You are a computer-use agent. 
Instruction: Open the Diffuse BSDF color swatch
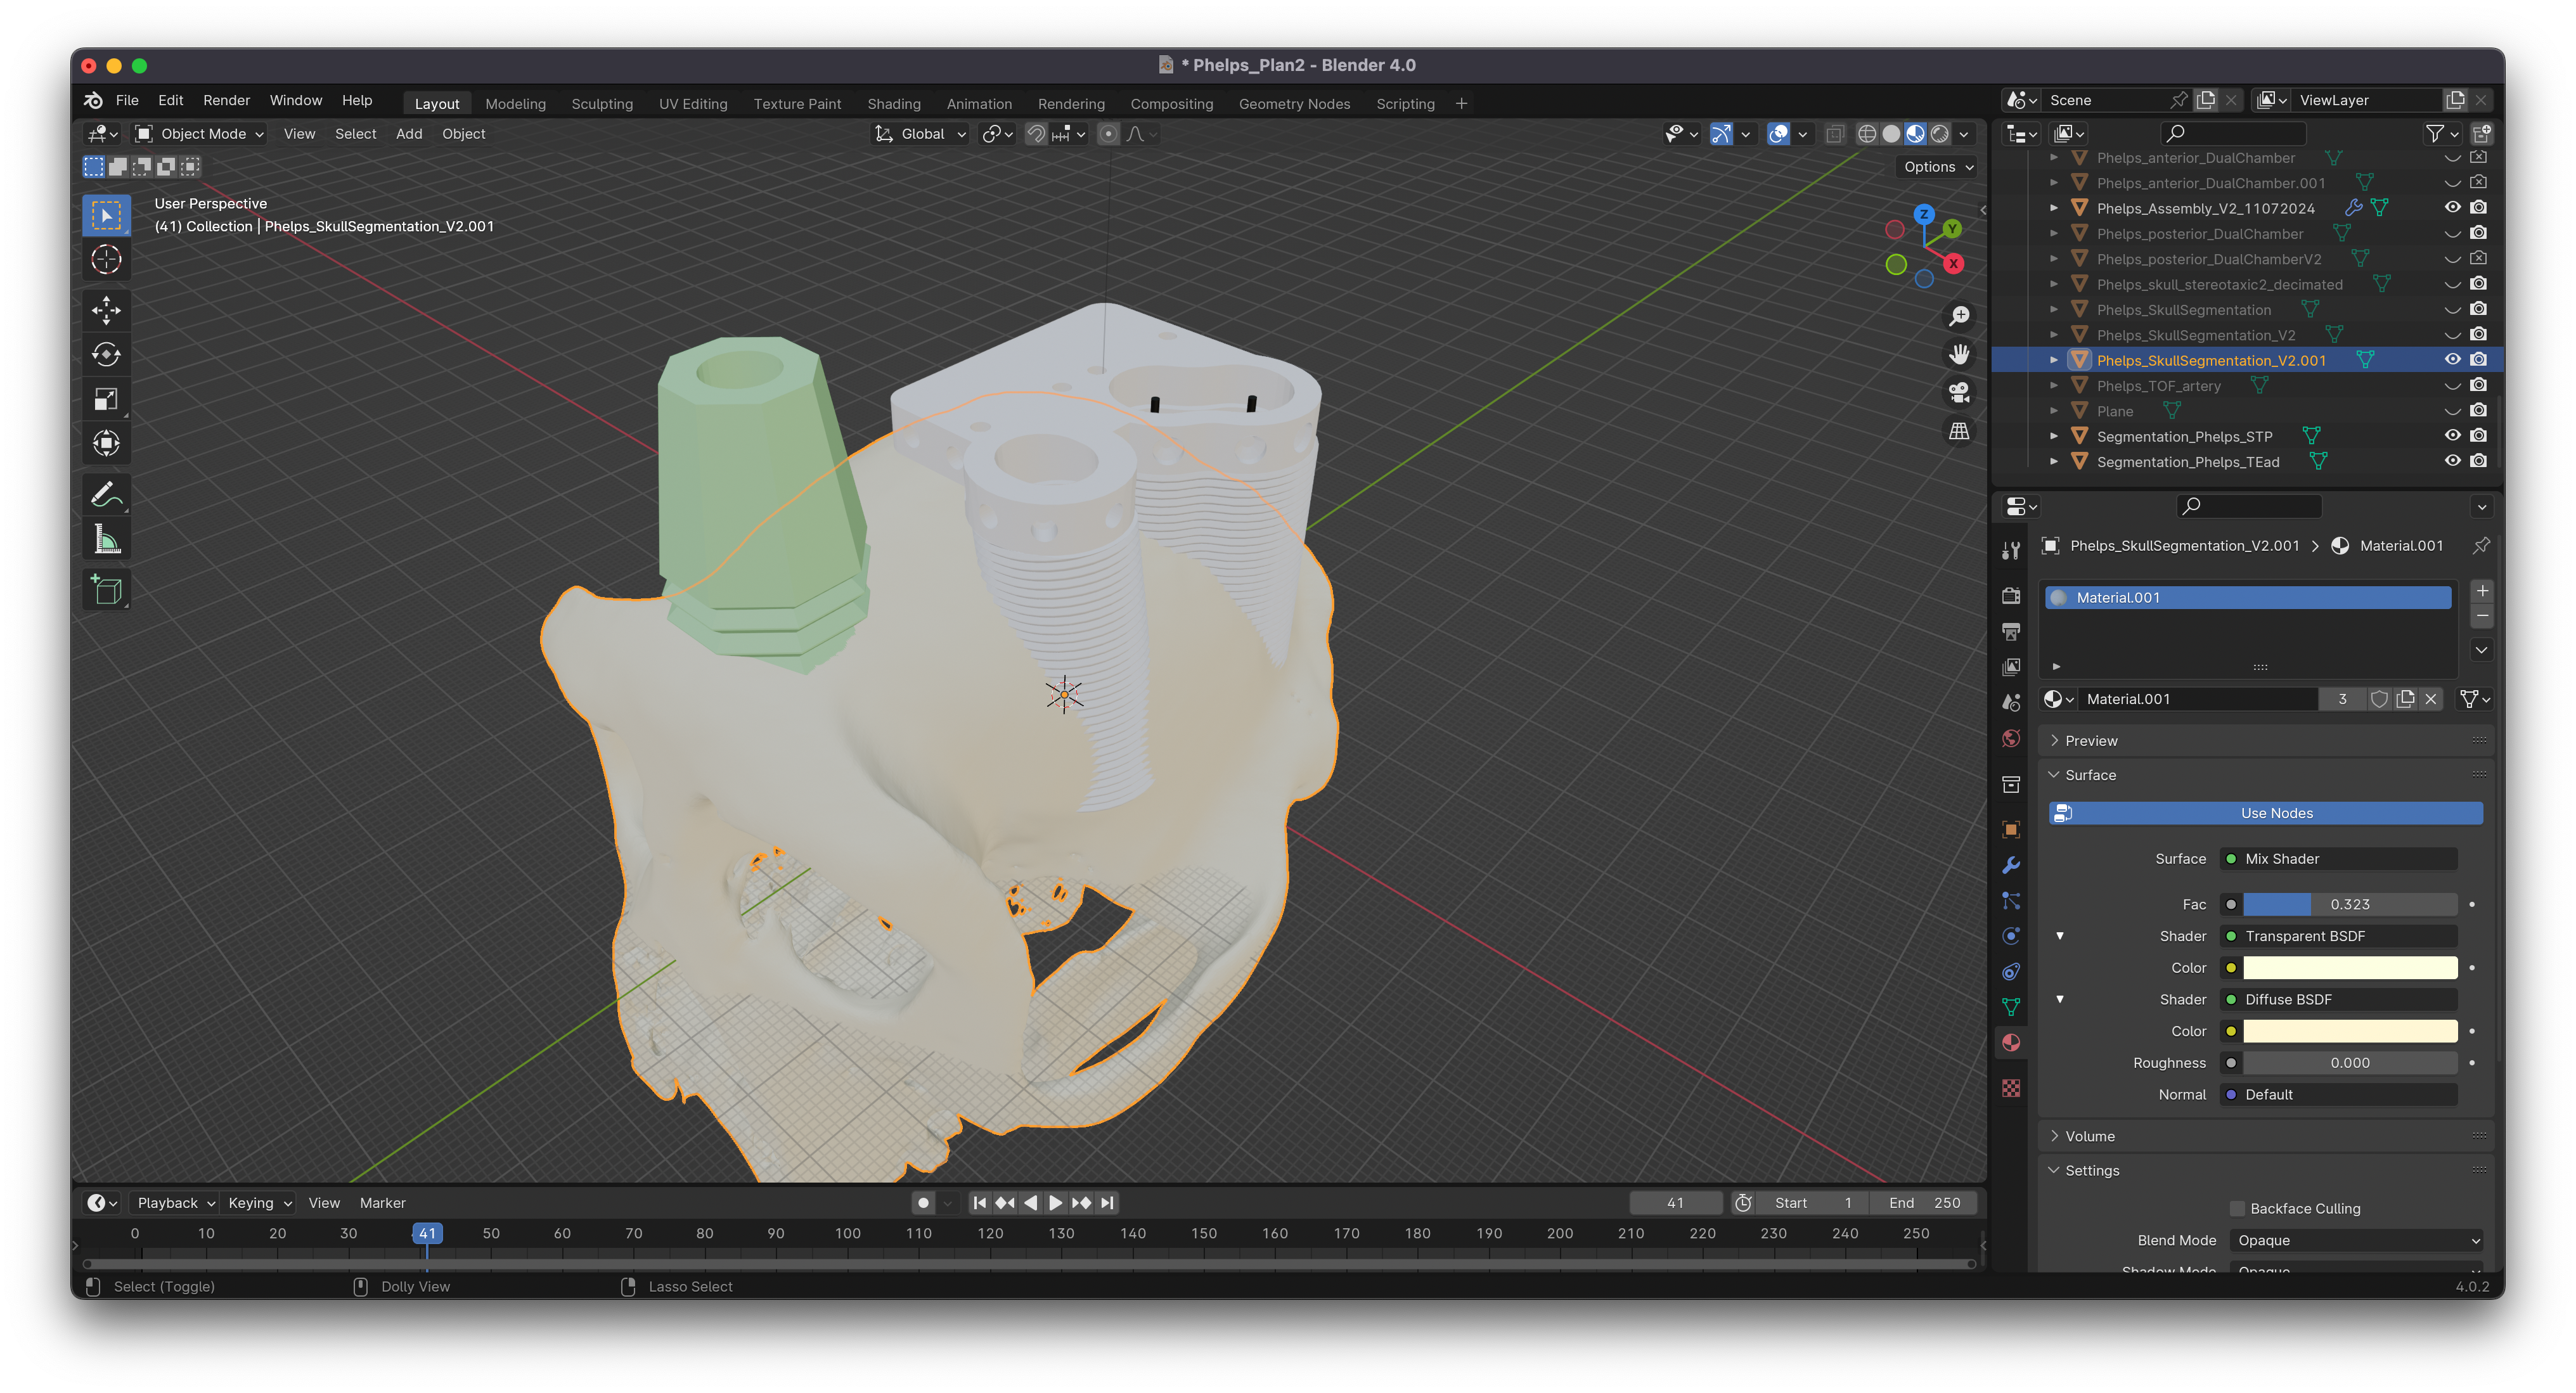click(x=2350, y=1031)
